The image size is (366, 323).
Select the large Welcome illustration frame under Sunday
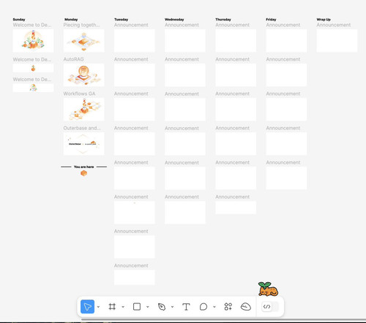33,41
